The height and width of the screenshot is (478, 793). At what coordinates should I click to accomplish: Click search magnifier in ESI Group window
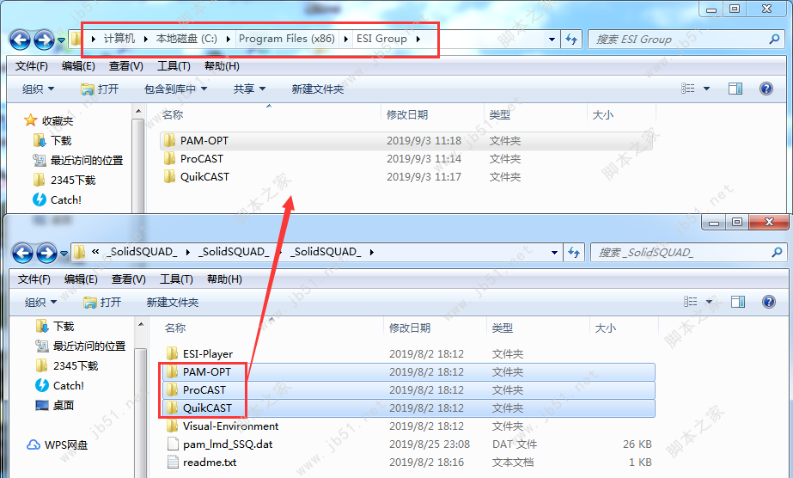[774, 39]
